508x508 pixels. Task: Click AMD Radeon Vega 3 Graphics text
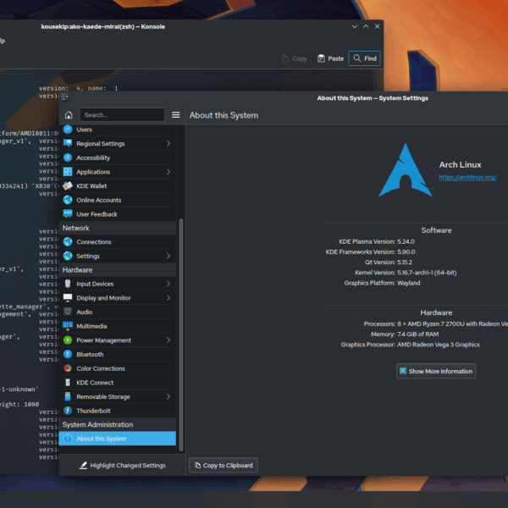tap(438, 345)
